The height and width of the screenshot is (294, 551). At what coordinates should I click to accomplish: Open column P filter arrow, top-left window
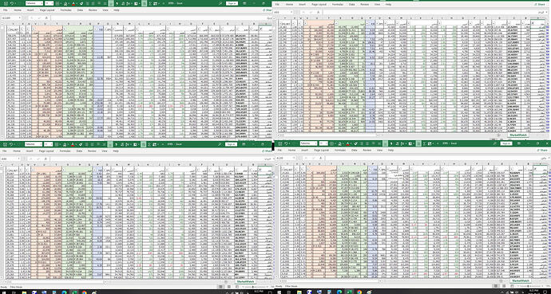click(95, 29)
